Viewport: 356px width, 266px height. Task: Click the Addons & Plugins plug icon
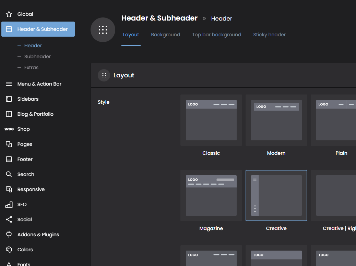9,235
